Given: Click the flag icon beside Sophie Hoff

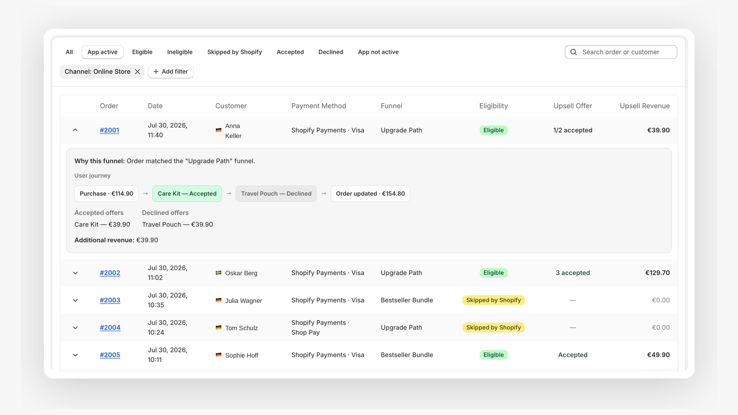Looking at the screenshot, I should [x=218, y=355].
